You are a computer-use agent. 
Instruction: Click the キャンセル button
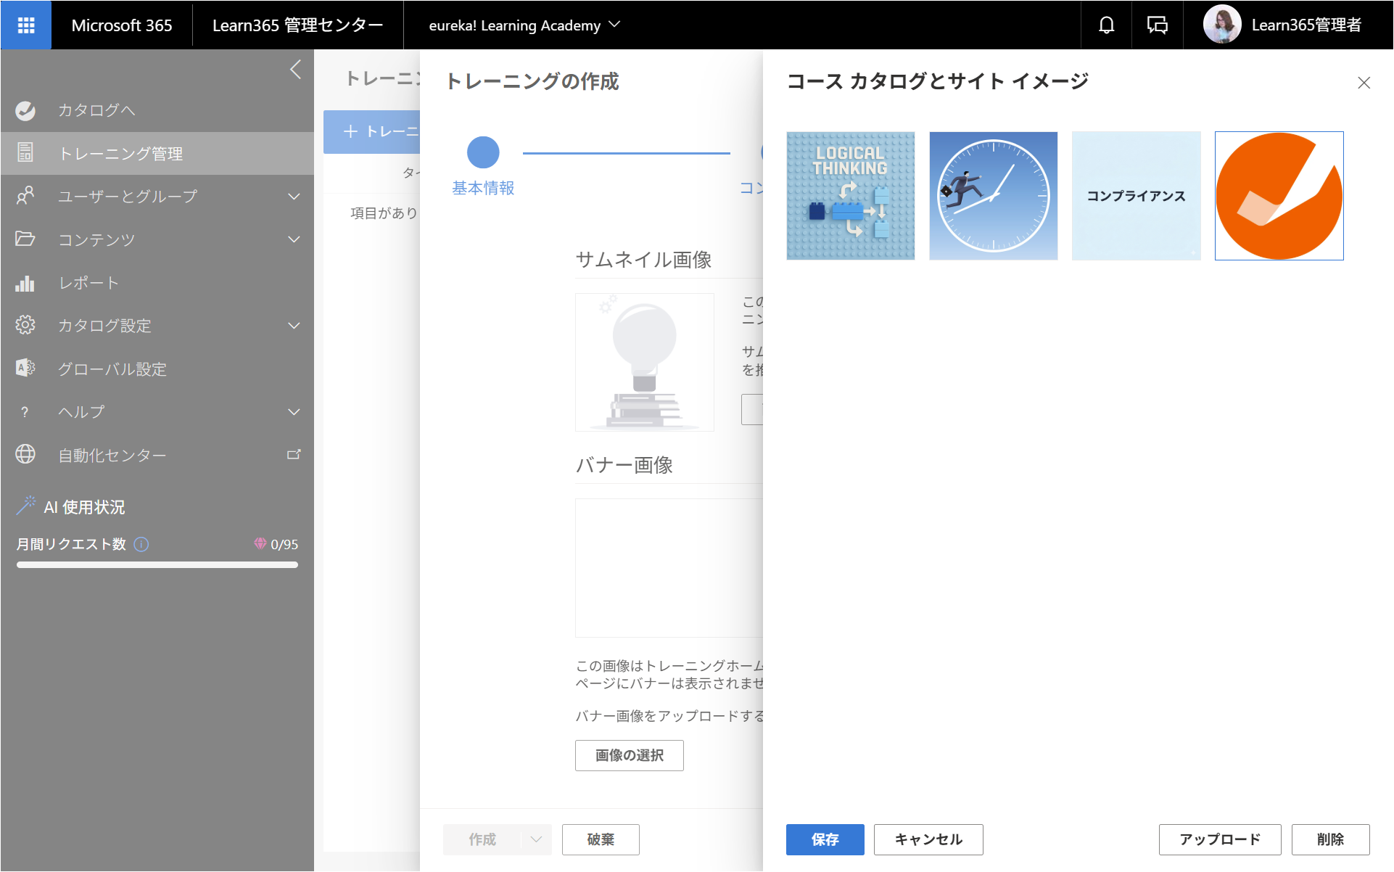tap(928, 839)
